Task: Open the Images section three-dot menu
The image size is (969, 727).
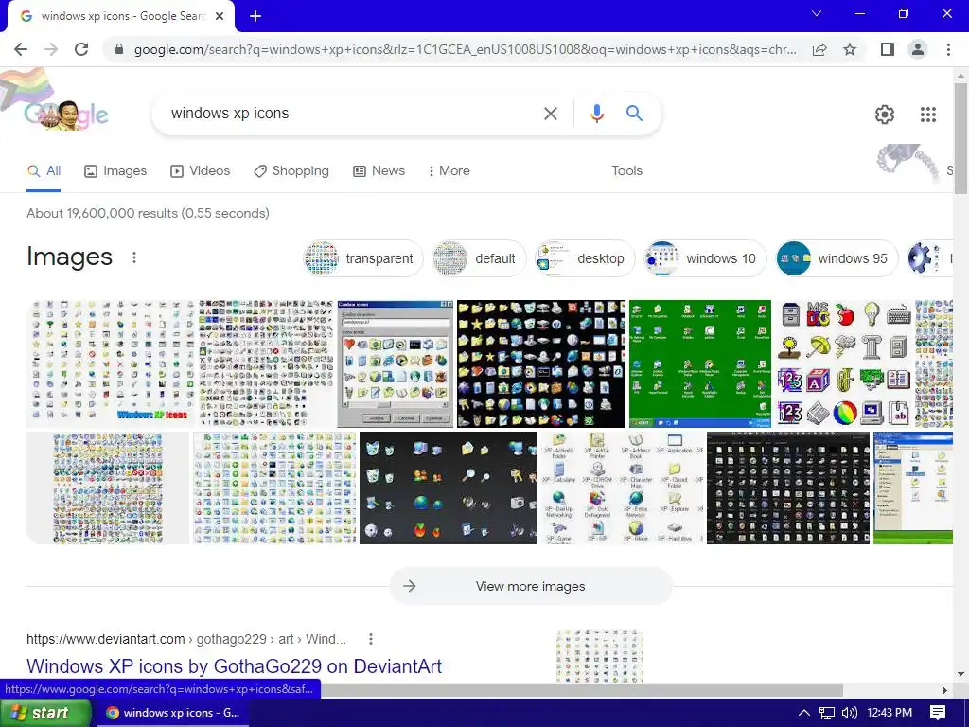Action: (x=134, y=257)
